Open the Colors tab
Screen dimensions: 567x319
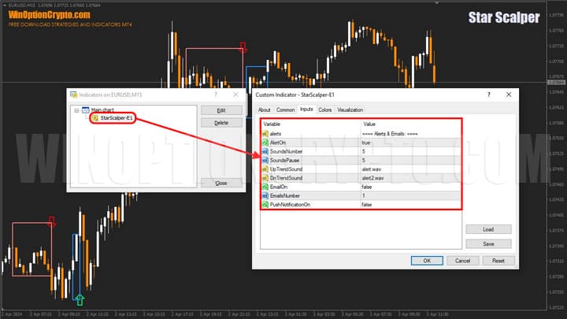324,110
